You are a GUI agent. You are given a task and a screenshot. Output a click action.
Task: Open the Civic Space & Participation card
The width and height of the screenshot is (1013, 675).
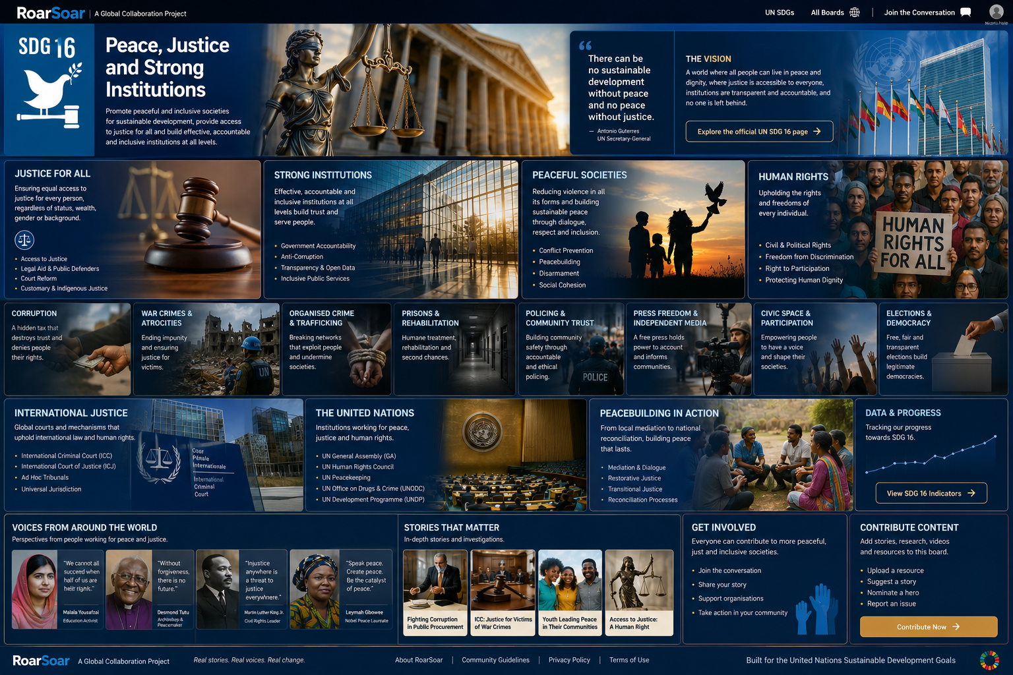(x=815, y=349)
